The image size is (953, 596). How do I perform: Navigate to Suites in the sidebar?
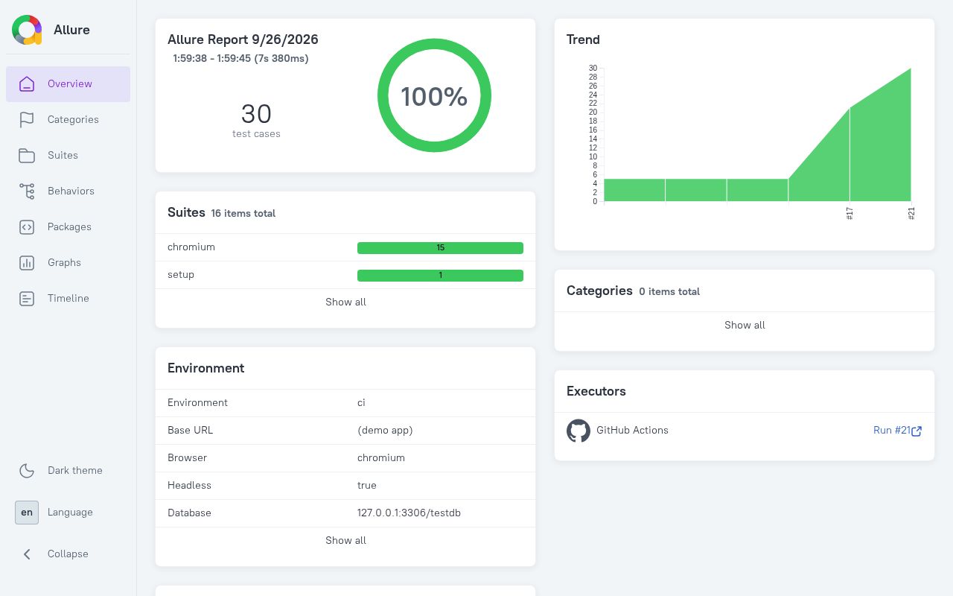pyautogui.click(x=68, y=156)
